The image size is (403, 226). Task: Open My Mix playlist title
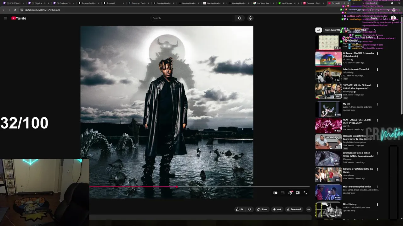(347, 104)
